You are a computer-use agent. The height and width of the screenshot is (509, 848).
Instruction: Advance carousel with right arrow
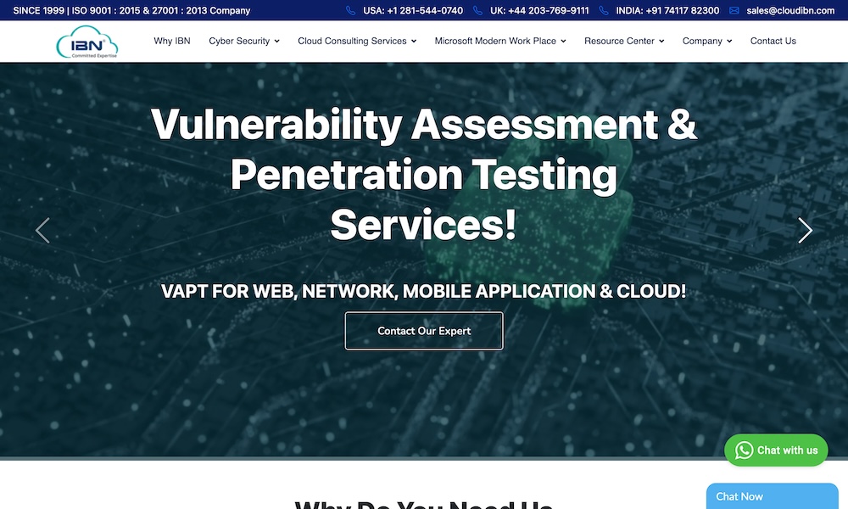[x=805, y=231]
